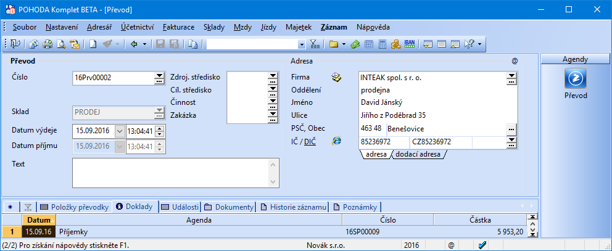This screenshot has width=612, height=251.
Task: Send document by e-mail envelope icon
Action: (x=75, y=44)
